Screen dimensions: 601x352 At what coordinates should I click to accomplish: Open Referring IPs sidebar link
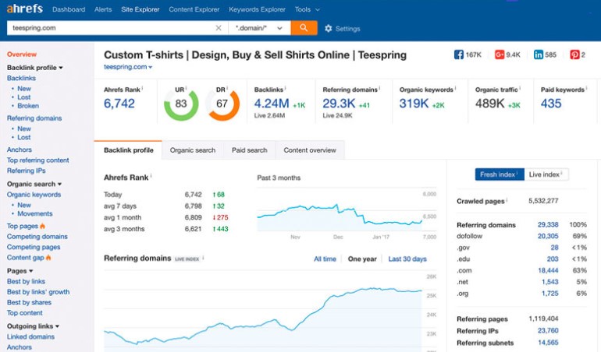[x=26, y=171]
